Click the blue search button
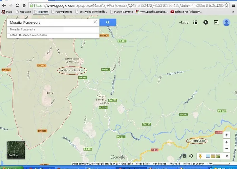 [108, 22]
